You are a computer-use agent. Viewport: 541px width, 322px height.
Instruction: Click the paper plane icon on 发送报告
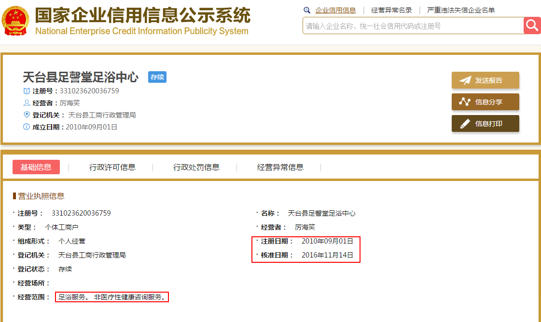click(x=465, y=80)
